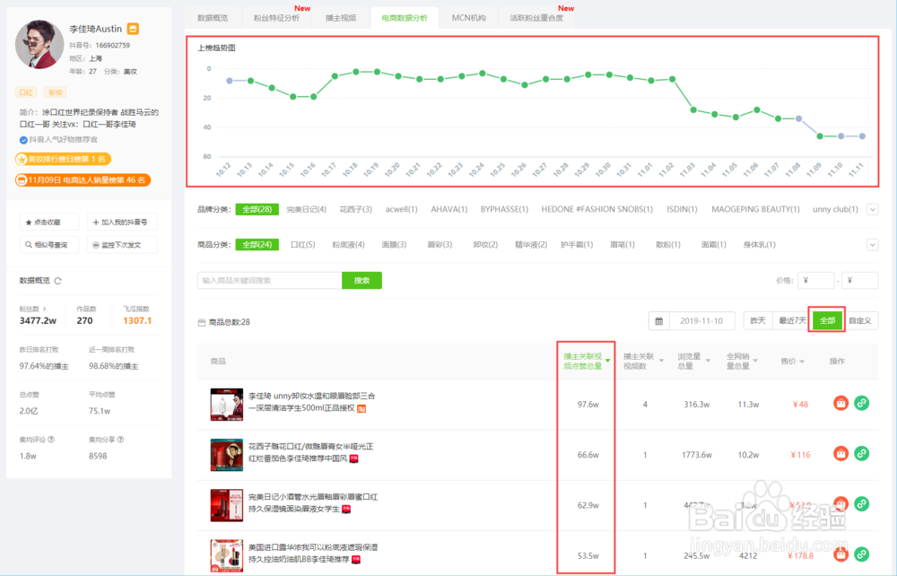
Task: Click the minimum price input field
Action: click(815, 280)
